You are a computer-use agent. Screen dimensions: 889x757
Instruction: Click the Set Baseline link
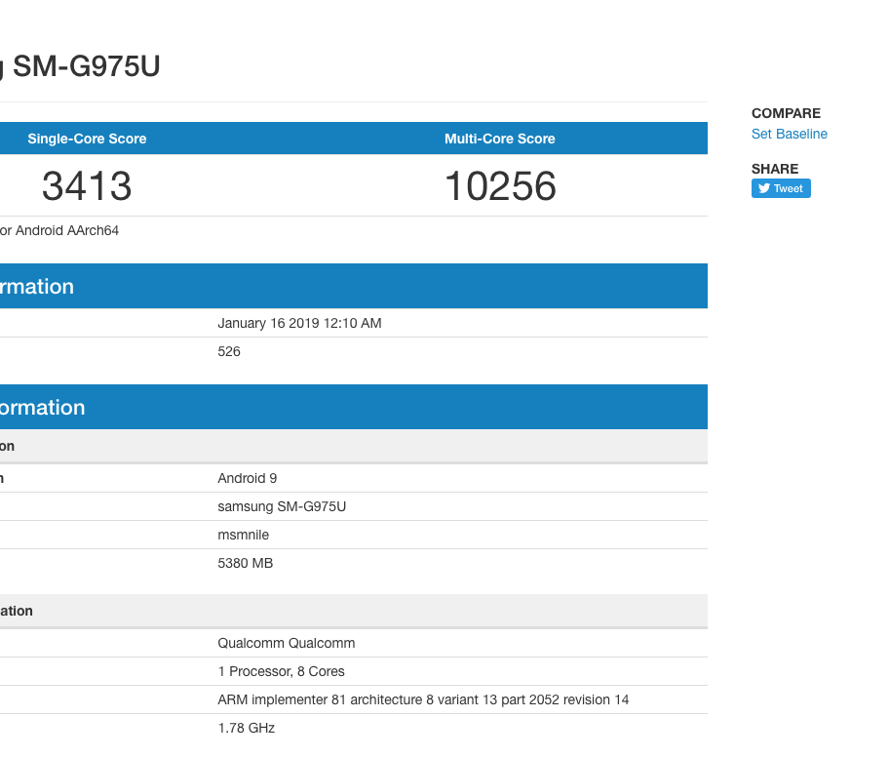pos(789,135)
